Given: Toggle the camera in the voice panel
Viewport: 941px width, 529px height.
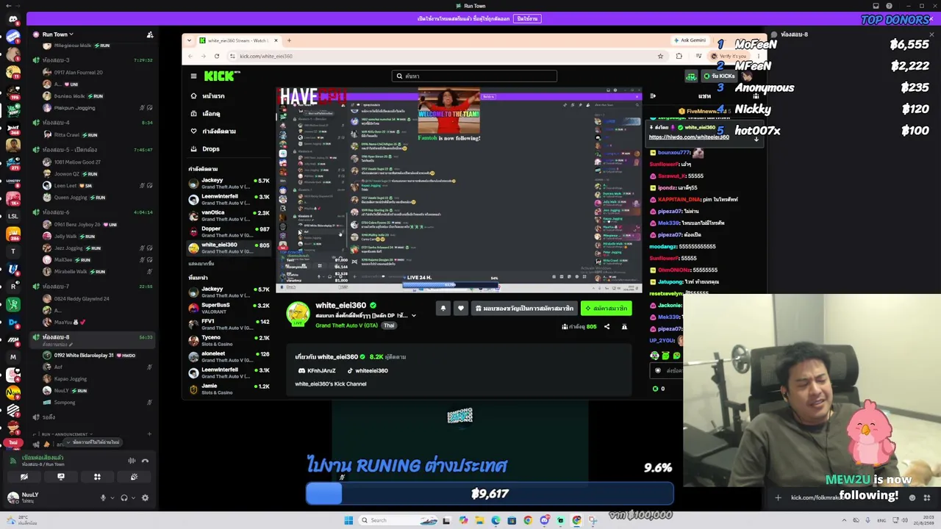Looking at the screenshot, I should click(x=24, y=477).
